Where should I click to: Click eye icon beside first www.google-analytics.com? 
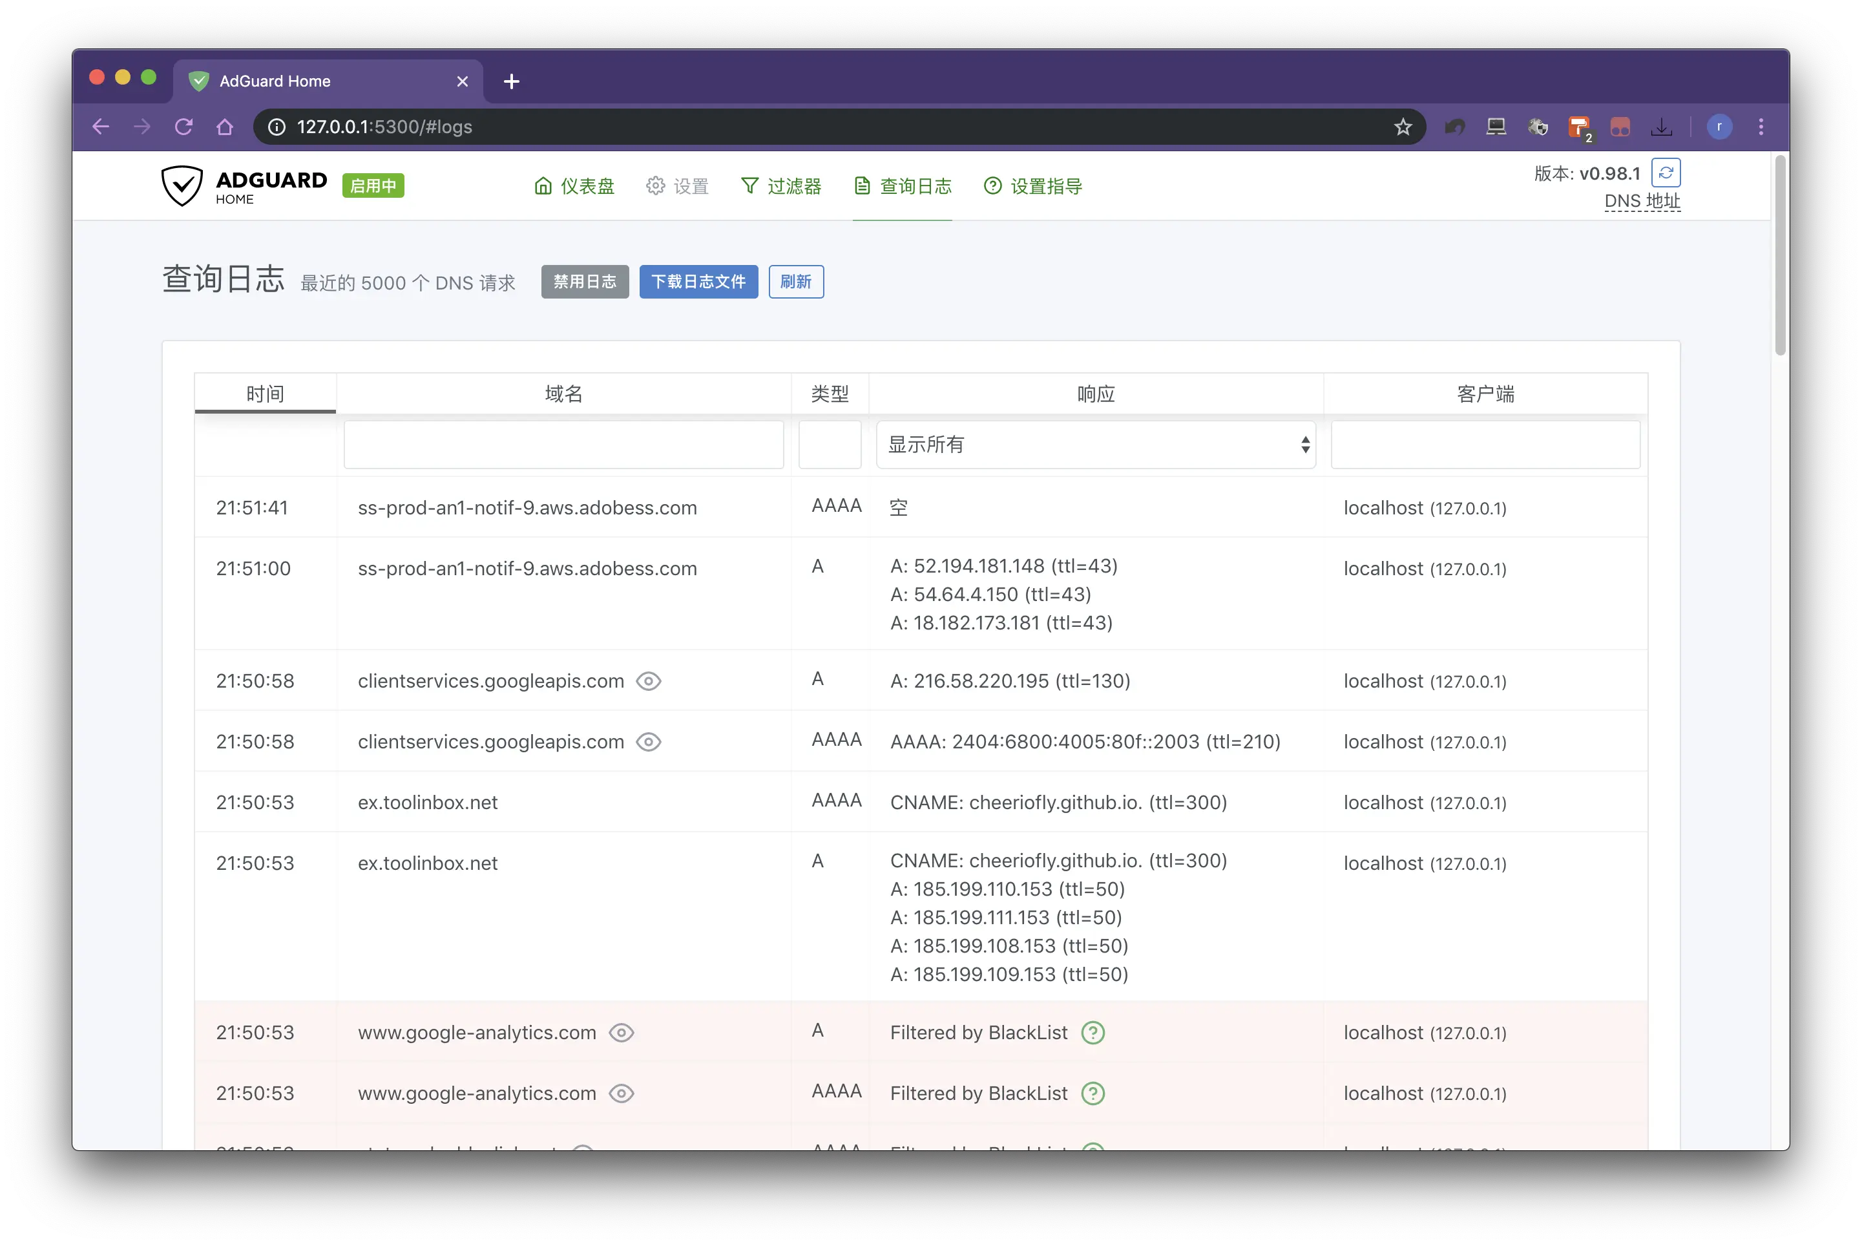click(x=621, y=1032)
